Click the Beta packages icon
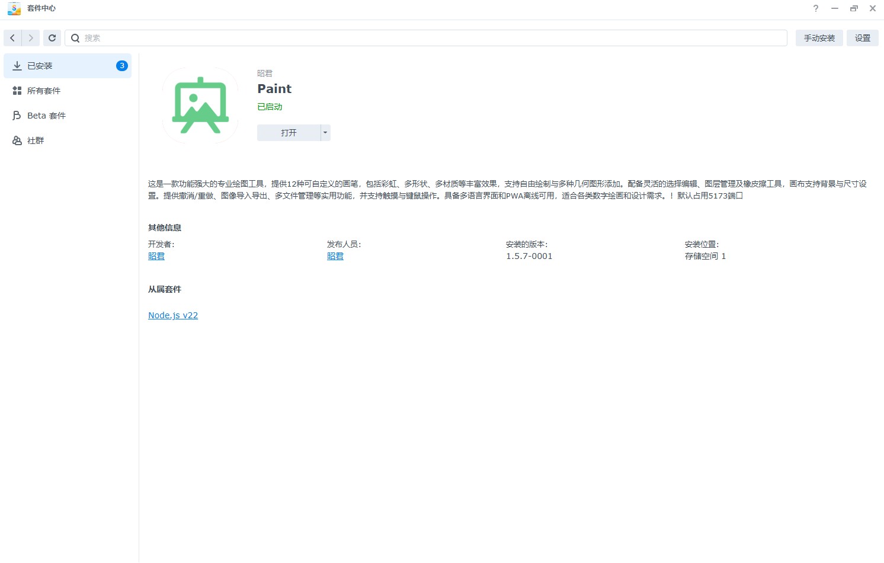 coord(17,116)
